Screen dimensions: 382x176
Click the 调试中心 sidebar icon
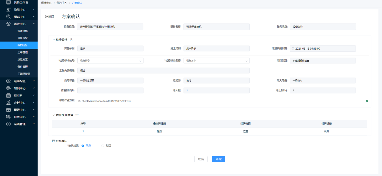point(9,17)
